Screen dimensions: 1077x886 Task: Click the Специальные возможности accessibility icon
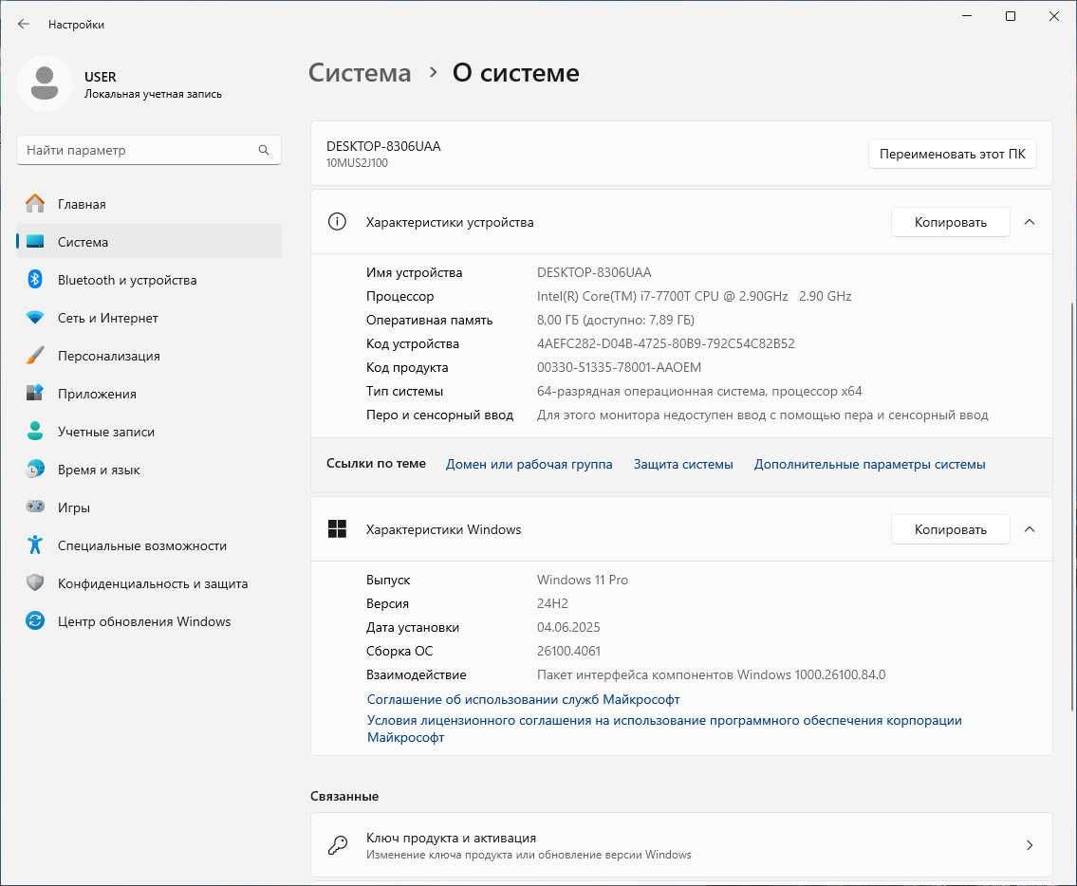point(35,545)
